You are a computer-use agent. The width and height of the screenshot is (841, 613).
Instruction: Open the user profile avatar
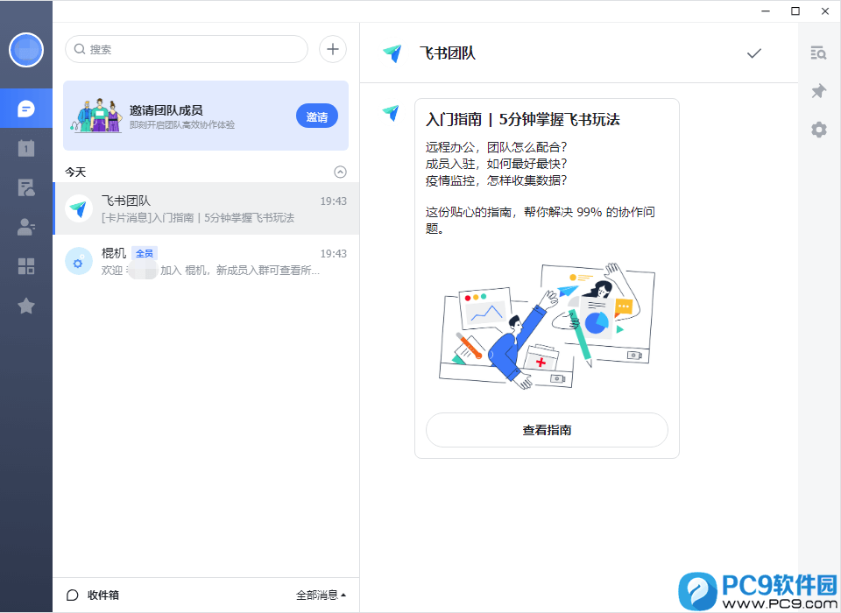(x=26, y=50)
